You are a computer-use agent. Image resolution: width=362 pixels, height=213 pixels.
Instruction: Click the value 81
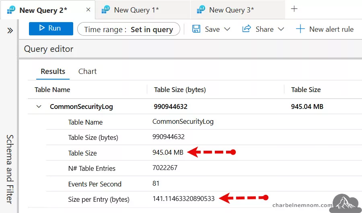[x=156, y=184]
